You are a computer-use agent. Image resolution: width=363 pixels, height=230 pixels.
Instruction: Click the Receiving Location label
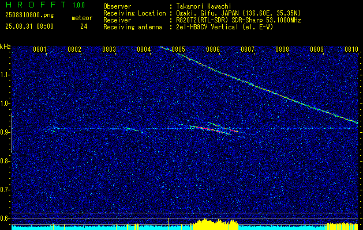pos(134,13)
